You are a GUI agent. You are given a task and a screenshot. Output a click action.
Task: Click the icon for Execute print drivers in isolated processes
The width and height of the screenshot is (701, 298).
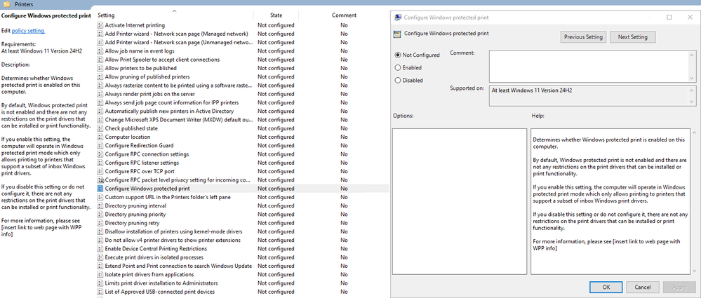click(x=100, y=257)
